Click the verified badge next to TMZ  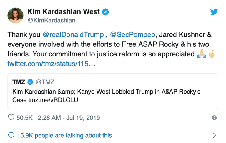(x=30, y=82)
